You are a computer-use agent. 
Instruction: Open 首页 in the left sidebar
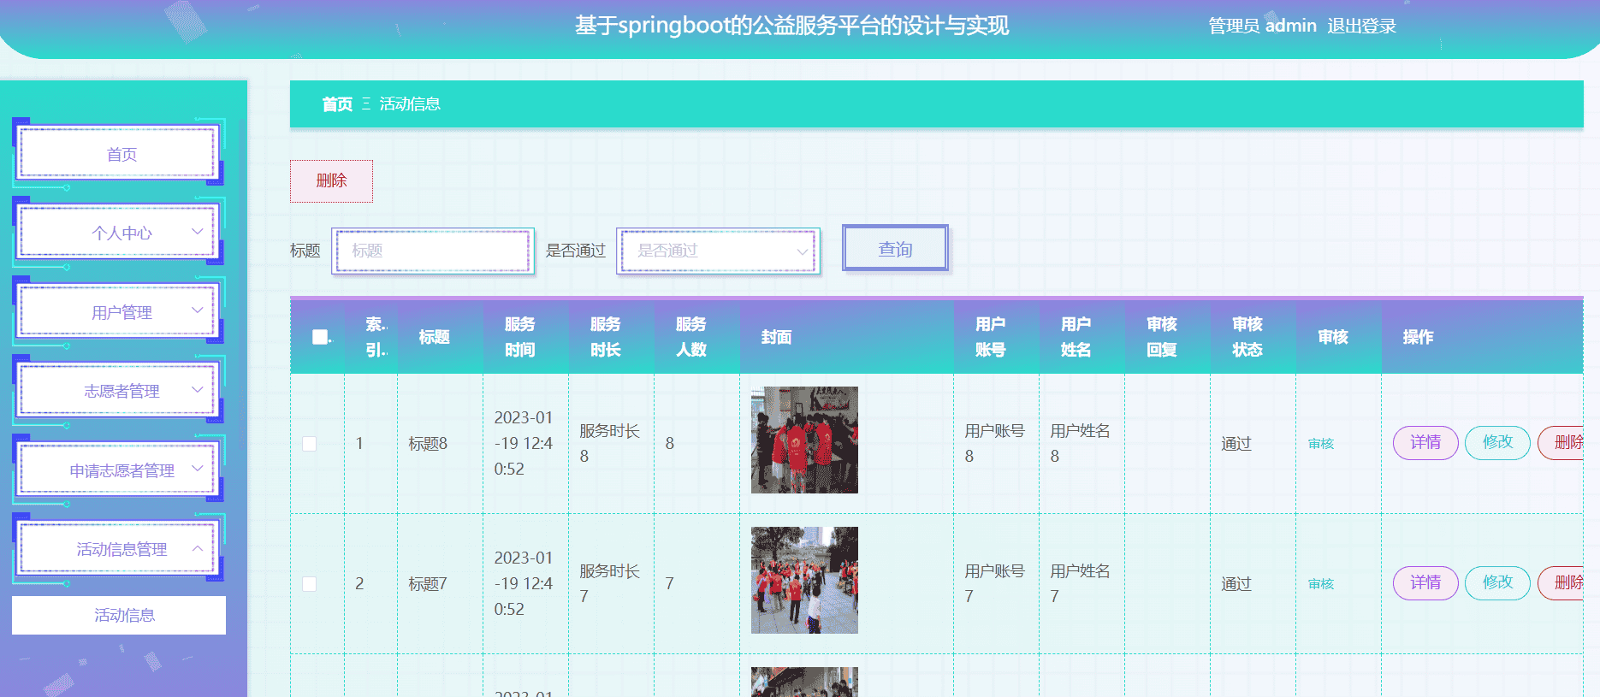[x=118, y=153]
